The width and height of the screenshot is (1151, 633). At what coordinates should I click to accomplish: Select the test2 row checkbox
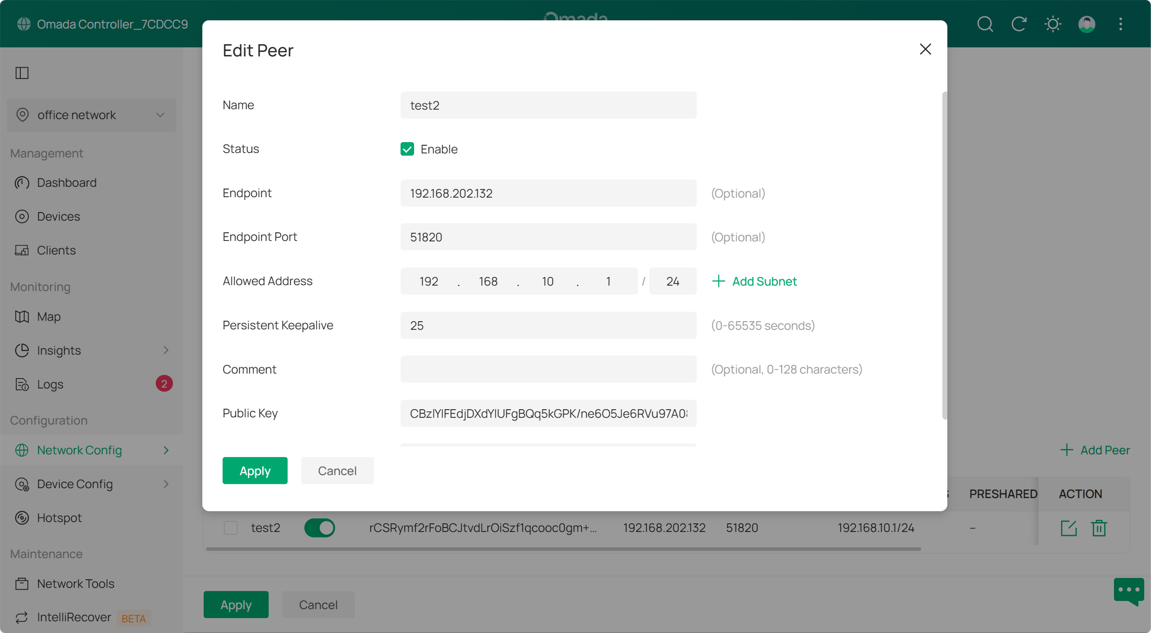tap(231, 528)
